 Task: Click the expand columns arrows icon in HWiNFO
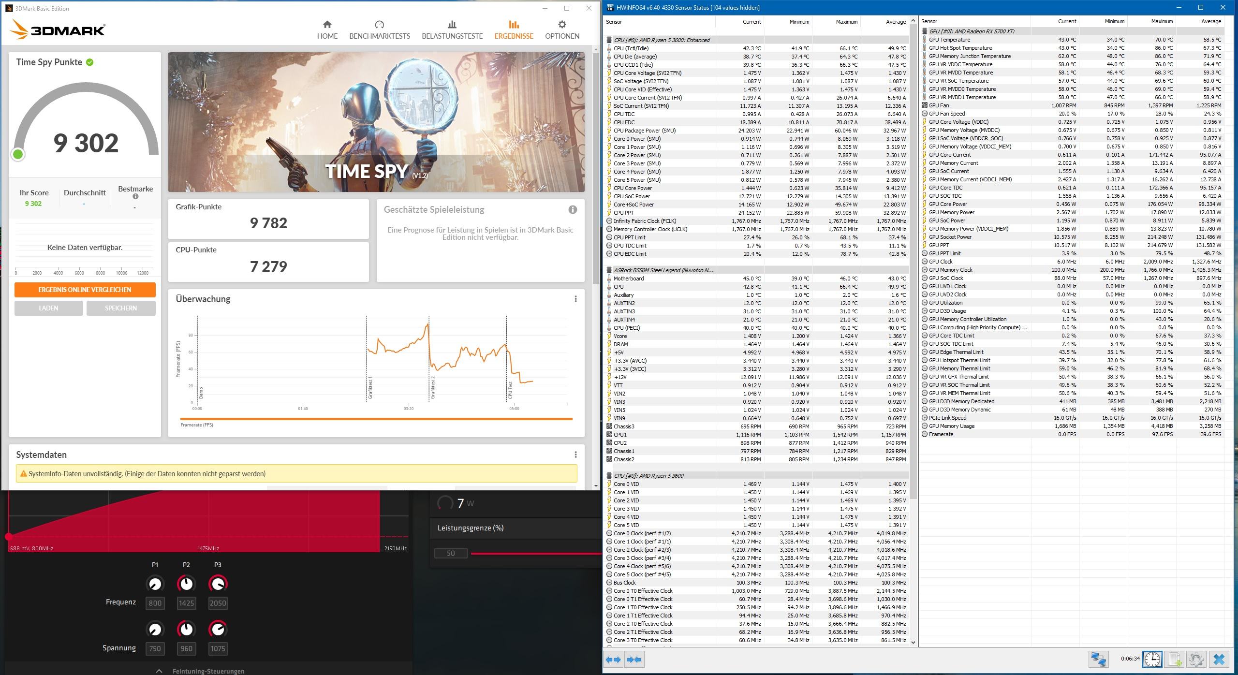point(613,660)
